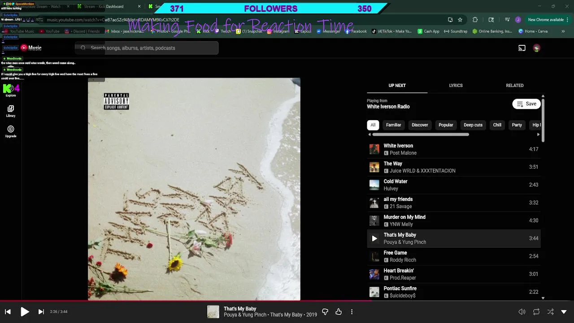
Task: Switch to the RELATED tab
Action: (515, 85)
